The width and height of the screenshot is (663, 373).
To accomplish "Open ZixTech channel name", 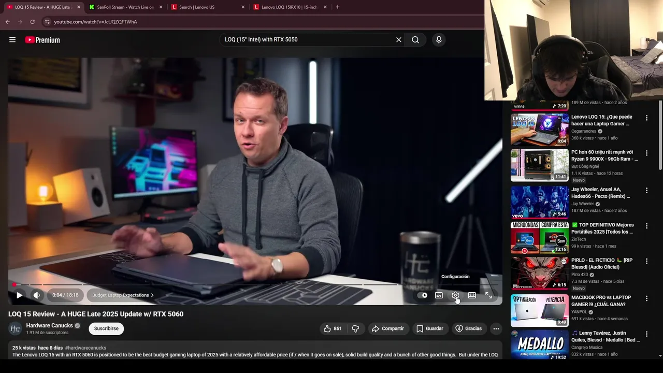I will click(x=579, y=239).
